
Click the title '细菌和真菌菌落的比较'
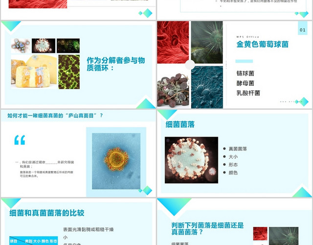point(47,213)
